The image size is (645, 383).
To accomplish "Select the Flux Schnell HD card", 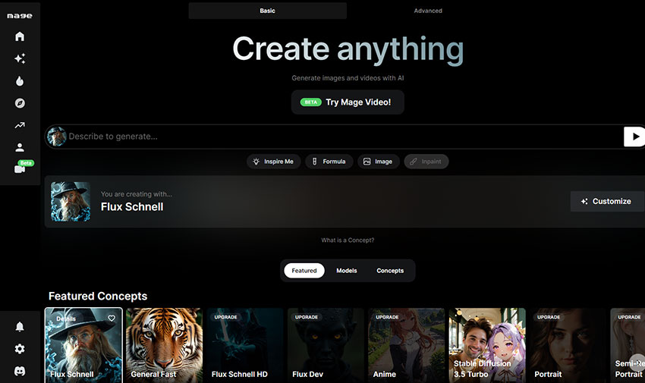I will (x=245, y=345).
